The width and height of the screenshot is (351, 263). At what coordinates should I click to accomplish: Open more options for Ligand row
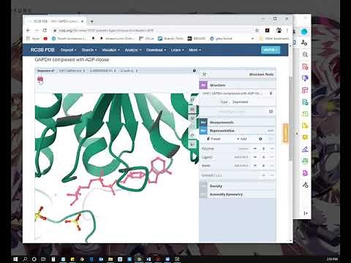pos(272,157)
